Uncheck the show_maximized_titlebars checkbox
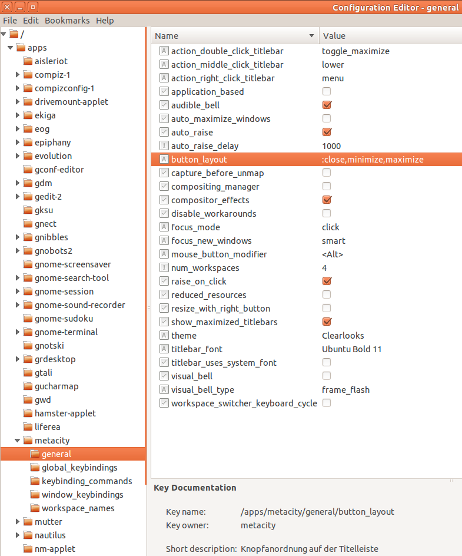Viewport: 462px width, 556px height. point(327,322)
